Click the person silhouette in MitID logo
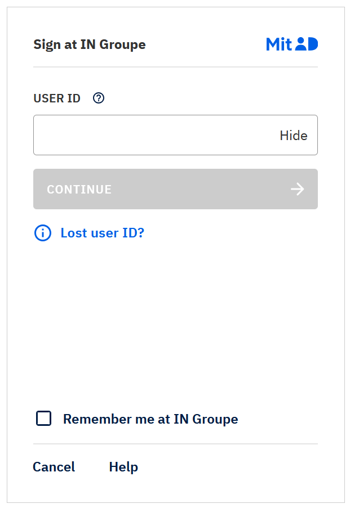This screenshot has width=350, height=508. [x=301, y=44]
